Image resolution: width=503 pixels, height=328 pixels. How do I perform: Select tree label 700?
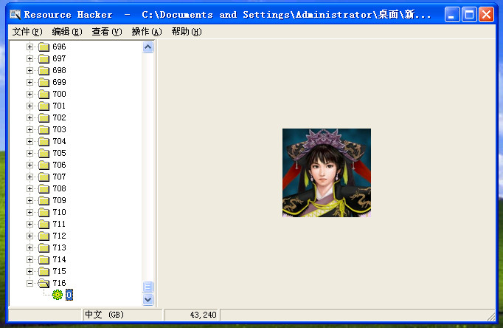click(59, 94)
